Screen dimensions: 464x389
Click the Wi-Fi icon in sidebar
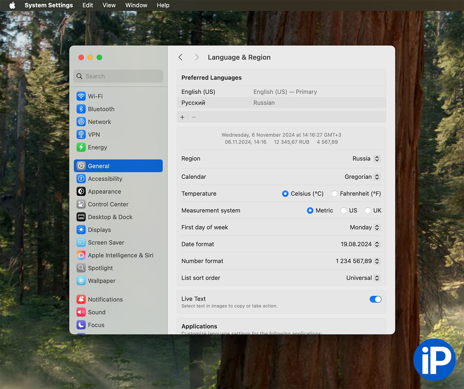(x=81, y=96)
